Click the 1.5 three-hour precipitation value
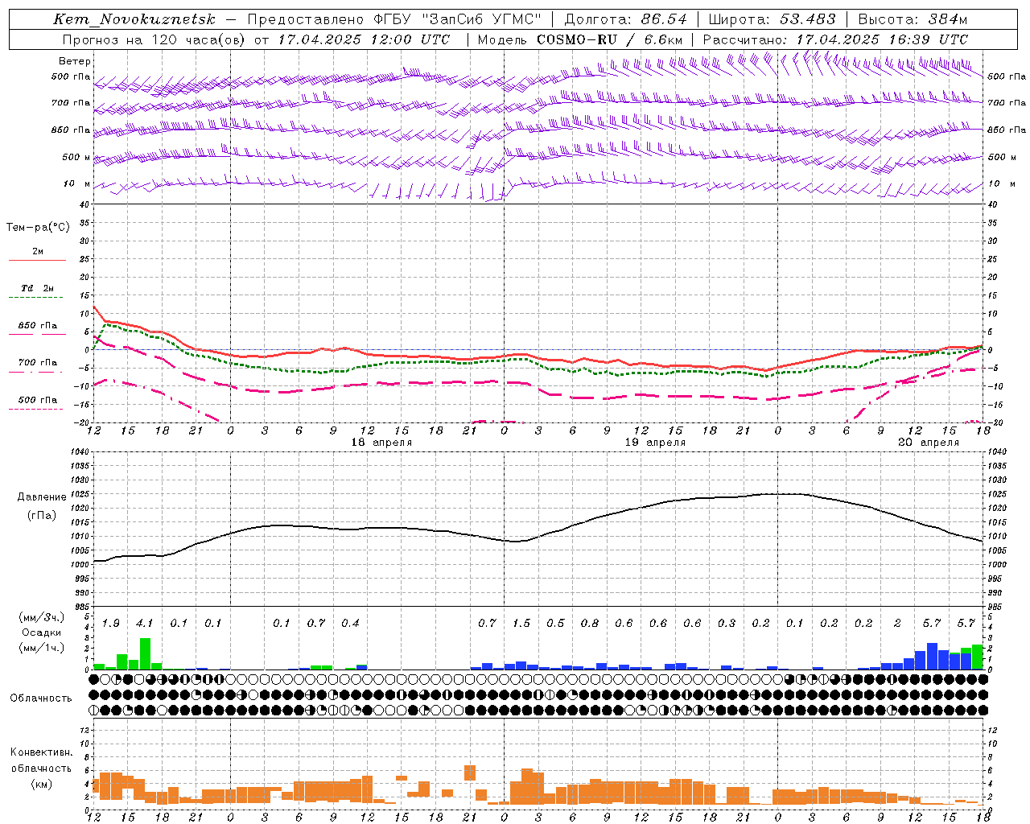This screenshot has height=824, width=1030. click(x=521, y=623)
